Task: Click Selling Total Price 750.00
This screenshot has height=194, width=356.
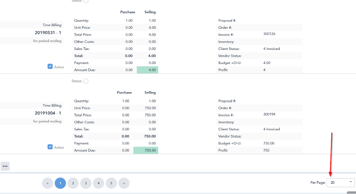Action: coord(150,115)
